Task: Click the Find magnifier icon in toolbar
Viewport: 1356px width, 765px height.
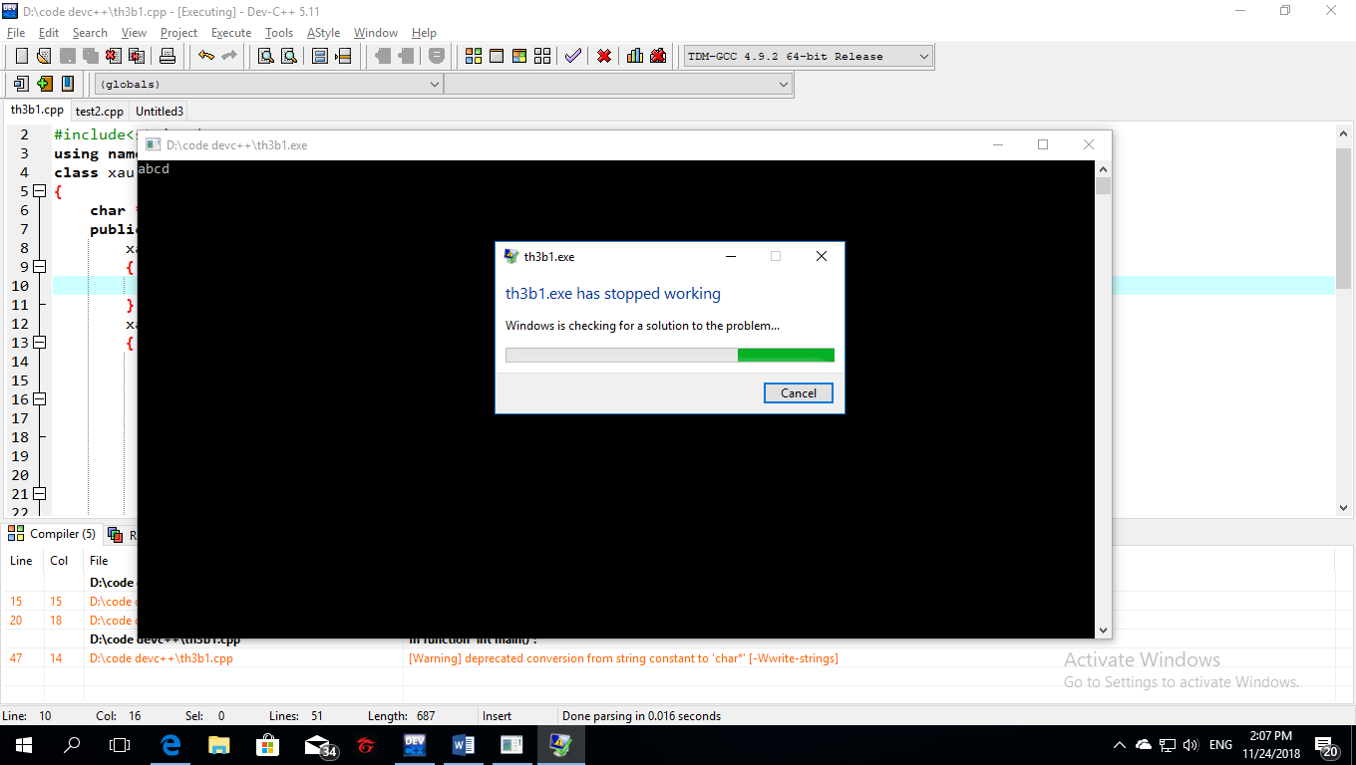Action: tap(266, 56)
